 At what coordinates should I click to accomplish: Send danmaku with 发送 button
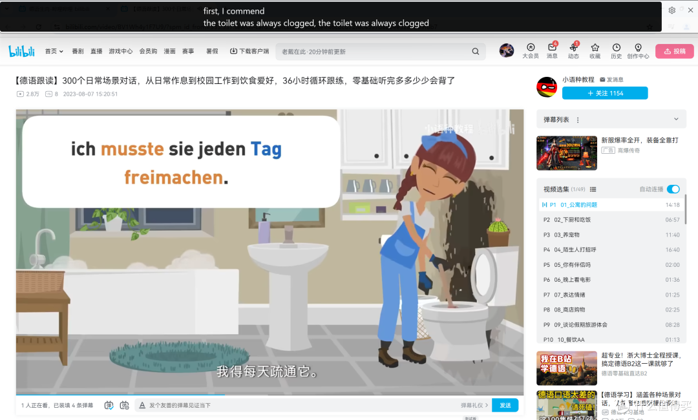(x=505, y=405)
